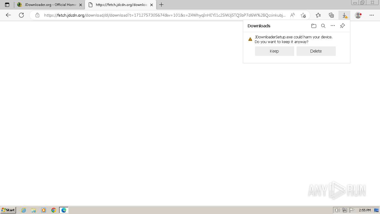
Task: Open the tab actions menu icon
Action: [7, 5]
